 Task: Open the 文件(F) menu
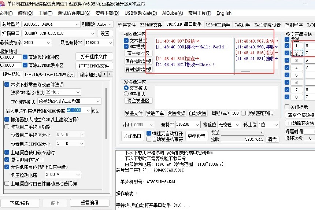(x=6, y=13)
